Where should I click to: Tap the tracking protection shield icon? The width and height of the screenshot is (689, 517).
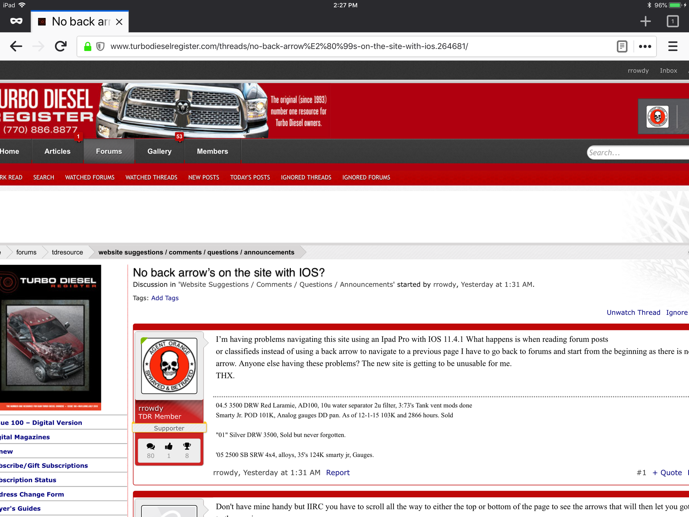tap(100, 46)
